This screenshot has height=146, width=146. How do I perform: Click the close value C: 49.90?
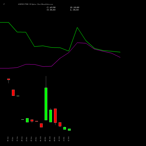click(51, 8)
